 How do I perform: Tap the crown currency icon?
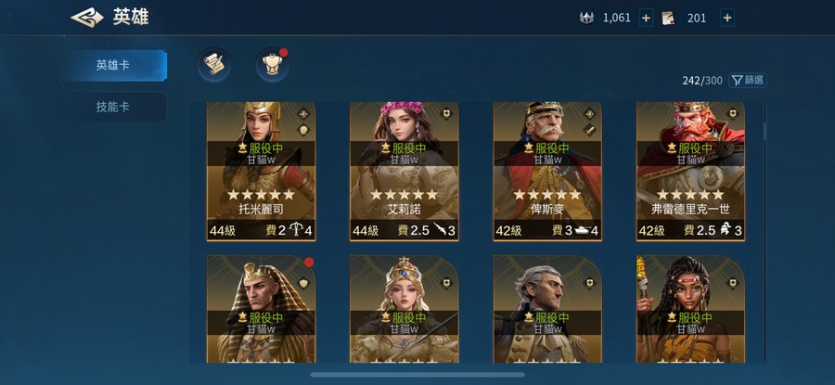[x=587, y=19]
